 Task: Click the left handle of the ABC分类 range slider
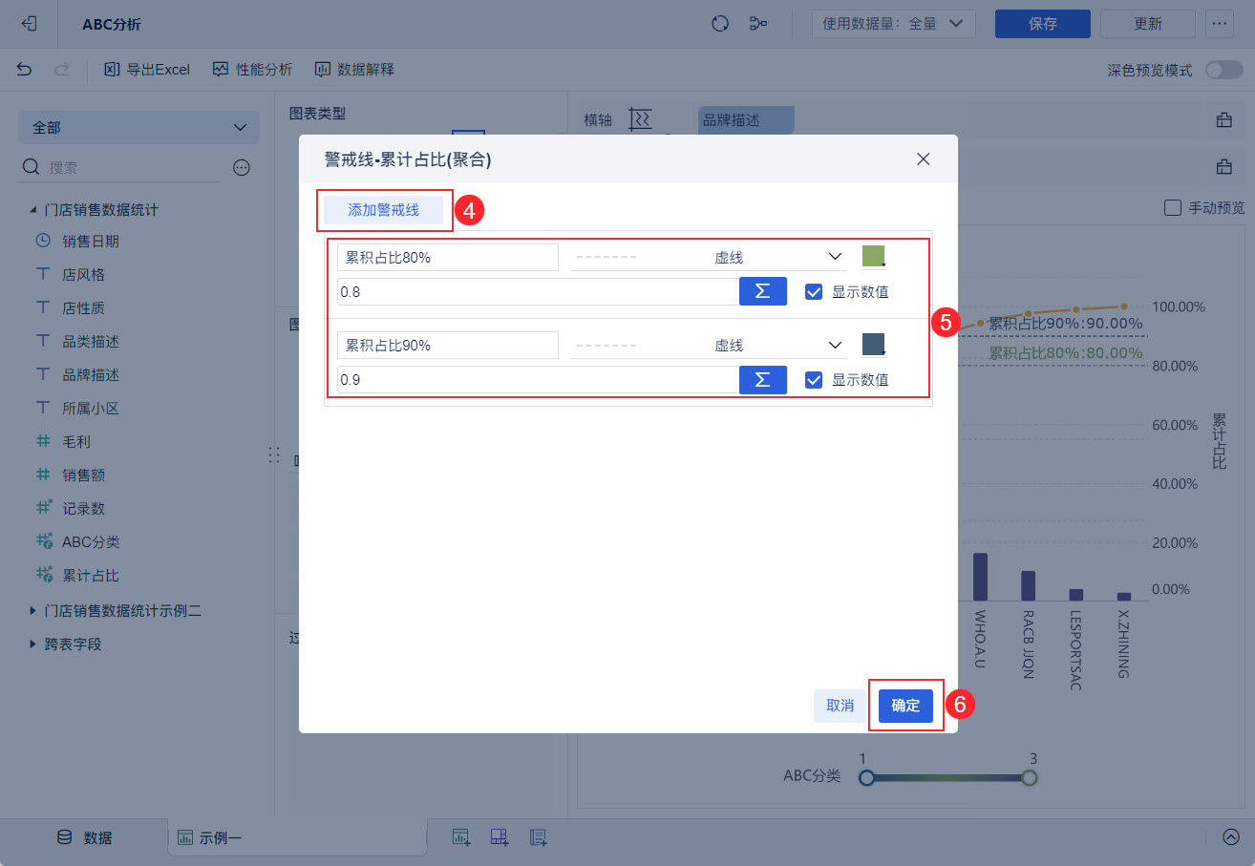point(866,778)
